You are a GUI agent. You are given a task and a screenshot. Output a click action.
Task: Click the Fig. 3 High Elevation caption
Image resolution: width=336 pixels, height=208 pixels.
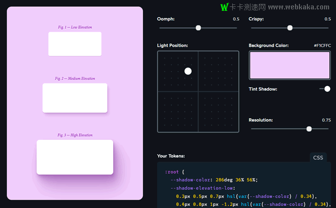click(75, 135)
